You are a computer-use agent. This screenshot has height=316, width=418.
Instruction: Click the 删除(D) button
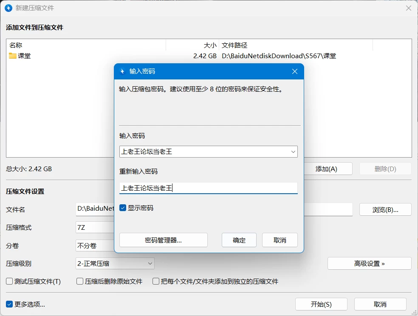point(385,169)
